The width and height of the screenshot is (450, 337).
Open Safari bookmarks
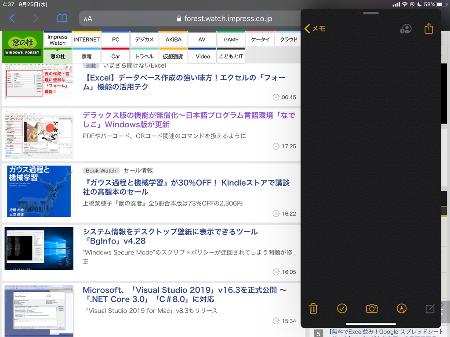tap(62, 19)
